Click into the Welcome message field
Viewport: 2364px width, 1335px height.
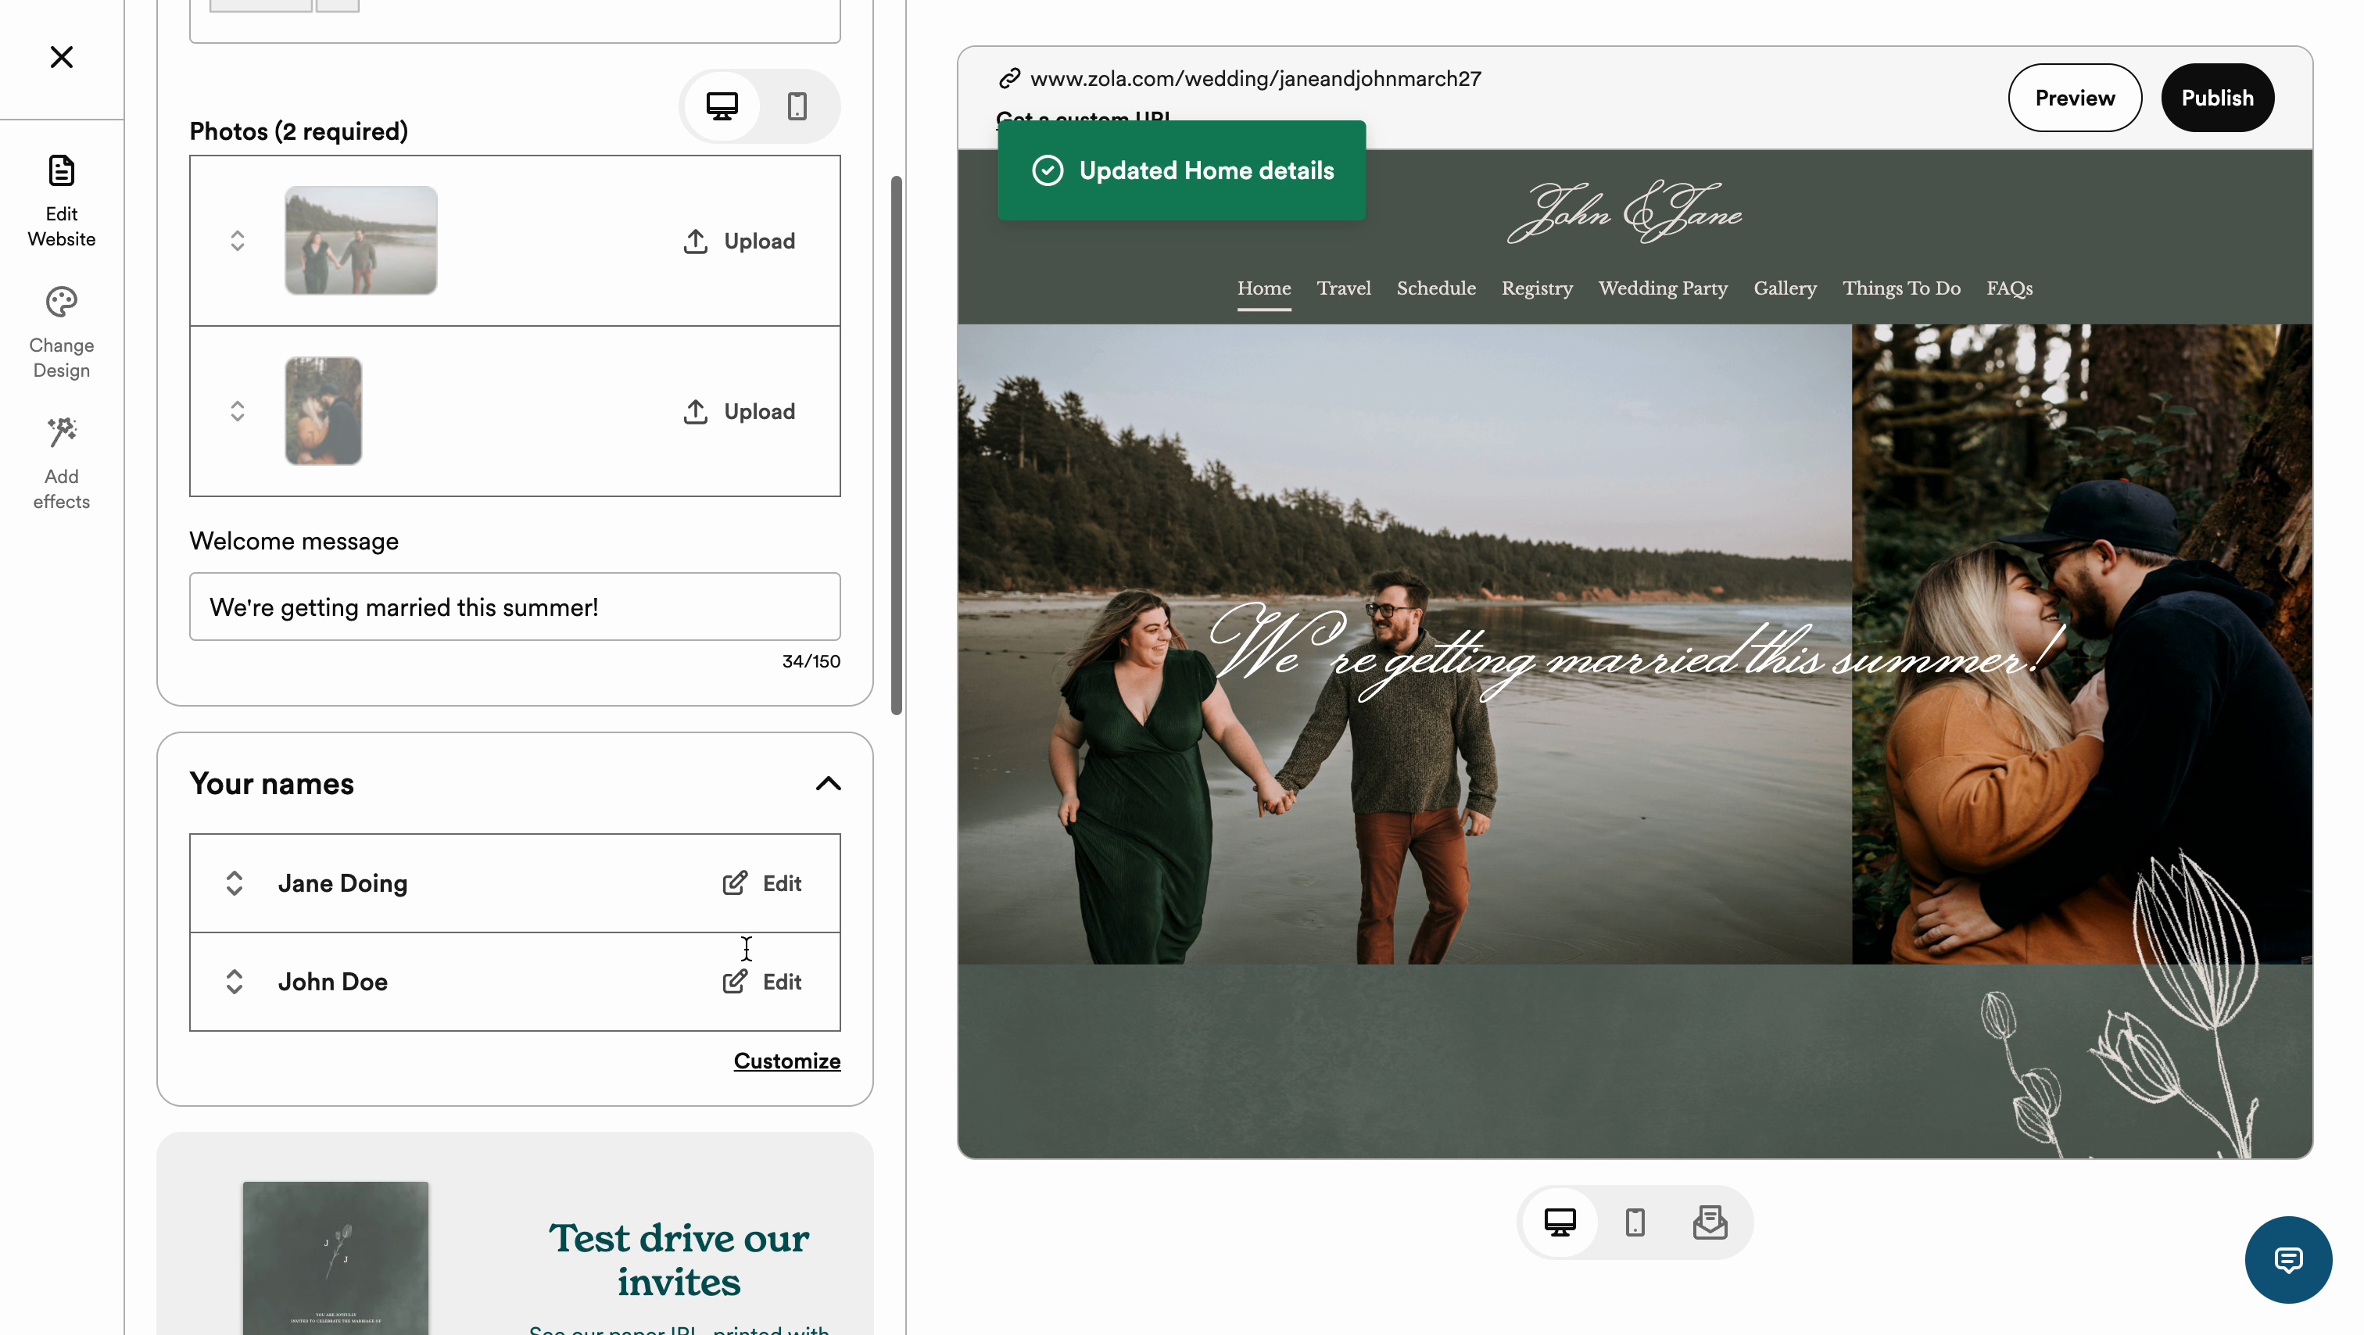pyautogui.click(x=514, y=607)
